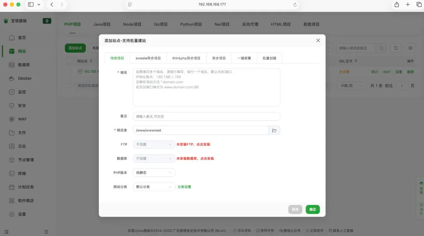
Task: Click into the 根目录 /www/wwwroot field
Action: [201, 130]
